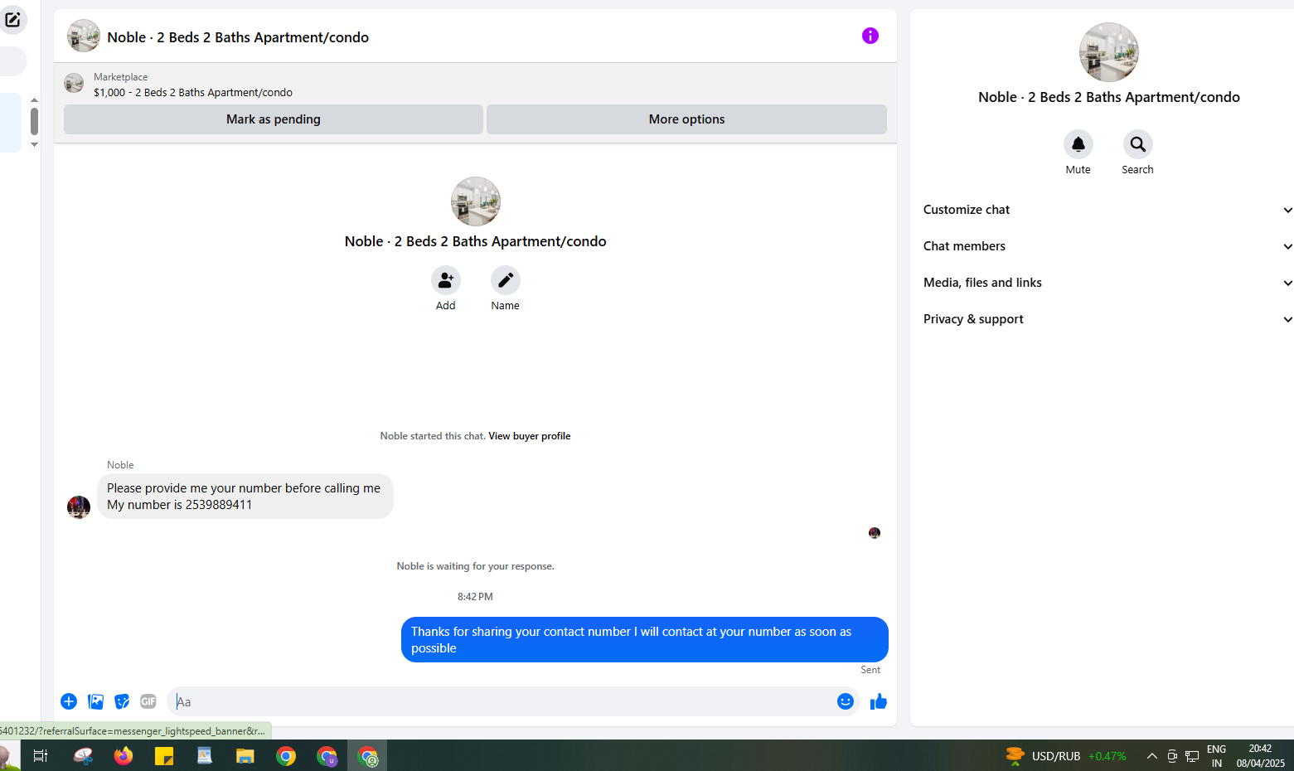Click the USD/RUB widget in taskbar

click(x=1065, y=755)
